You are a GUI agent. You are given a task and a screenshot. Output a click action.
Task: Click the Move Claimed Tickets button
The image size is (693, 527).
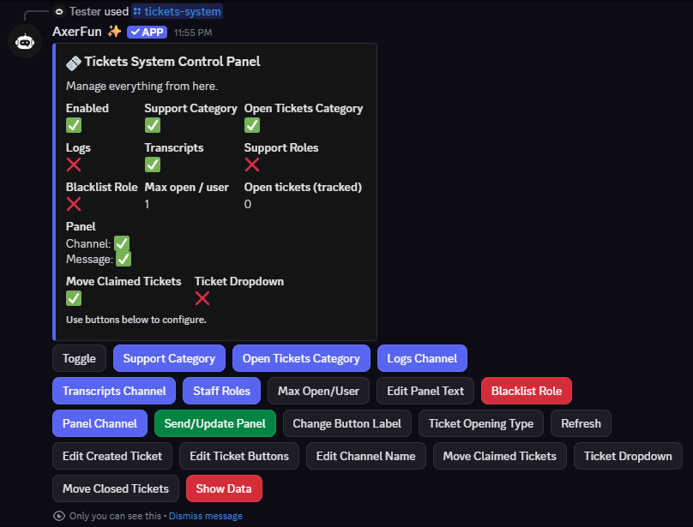click(x=499, y=456)
